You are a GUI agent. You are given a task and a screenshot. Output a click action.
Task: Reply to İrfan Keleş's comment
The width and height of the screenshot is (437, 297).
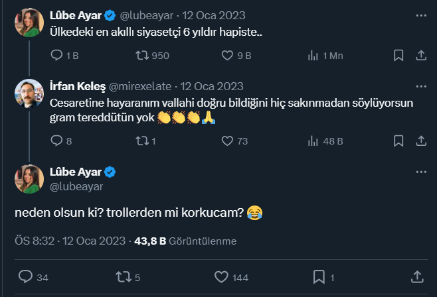(x=57, y=141)
